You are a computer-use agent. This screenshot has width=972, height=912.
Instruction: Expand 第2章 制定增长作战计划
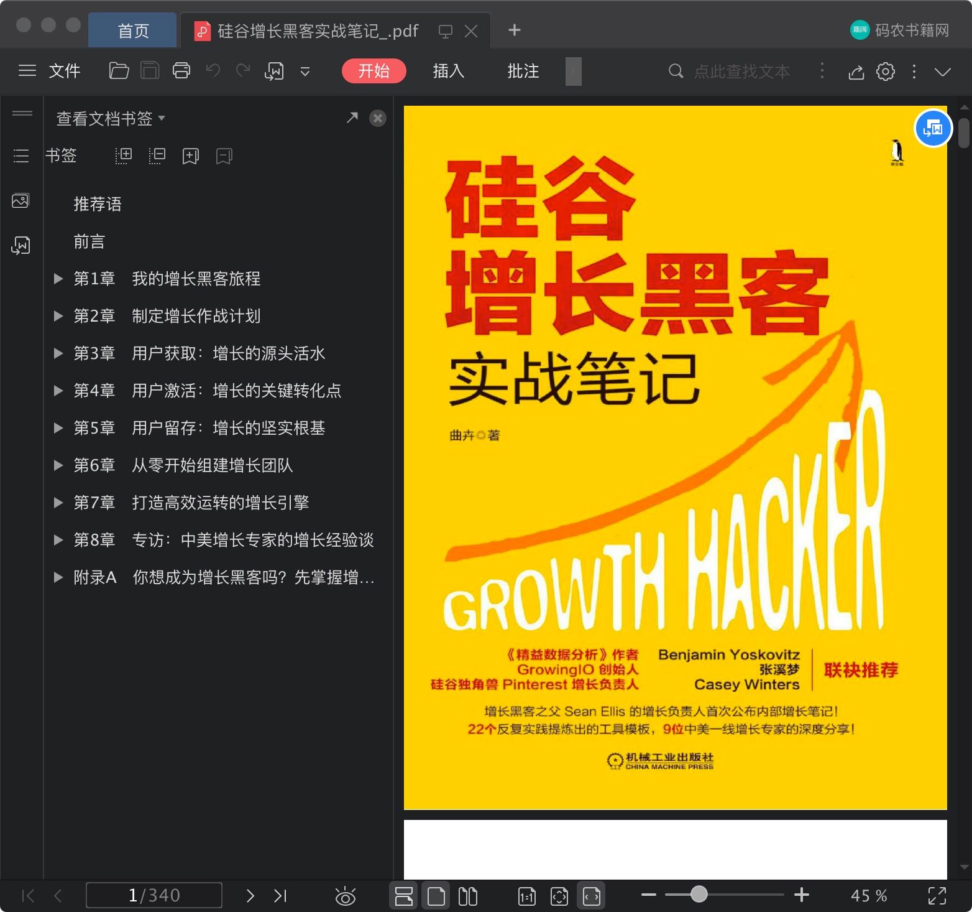click(x=58, y=316)
